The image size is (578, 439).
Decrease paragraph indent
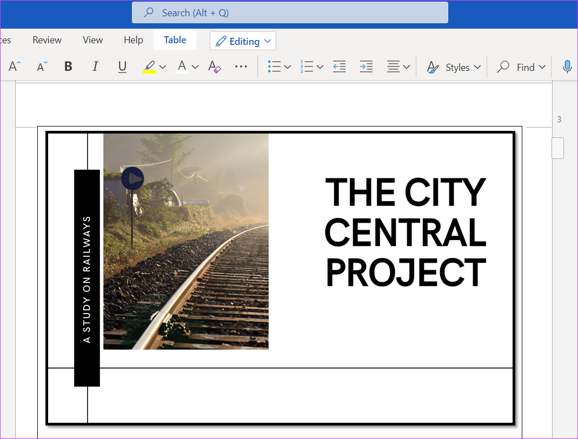pos(339,66)
